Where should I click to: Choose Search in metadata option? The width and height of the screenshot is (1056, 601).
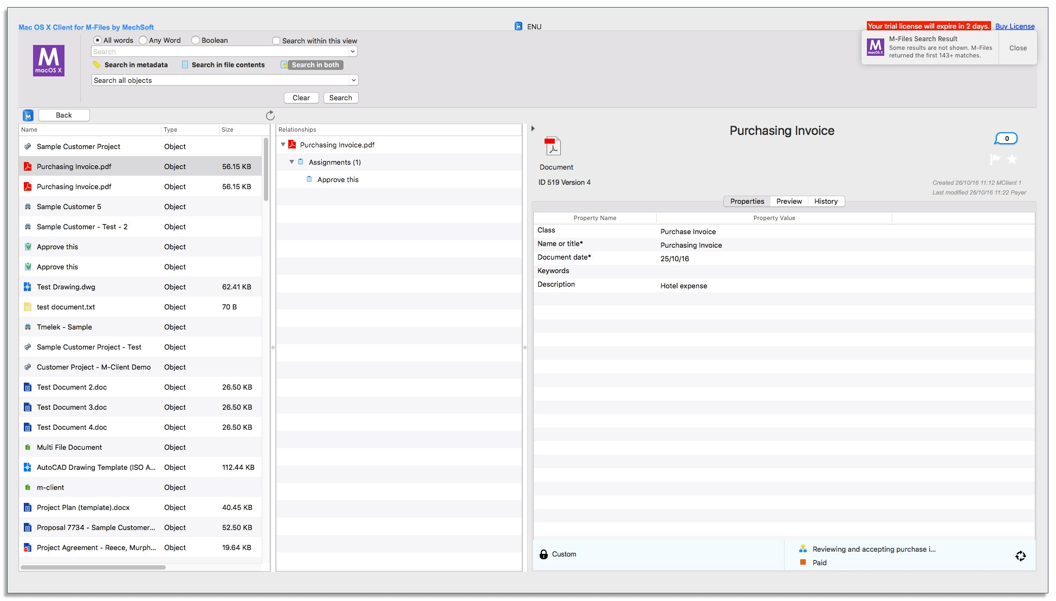click(x=136, y=65)
